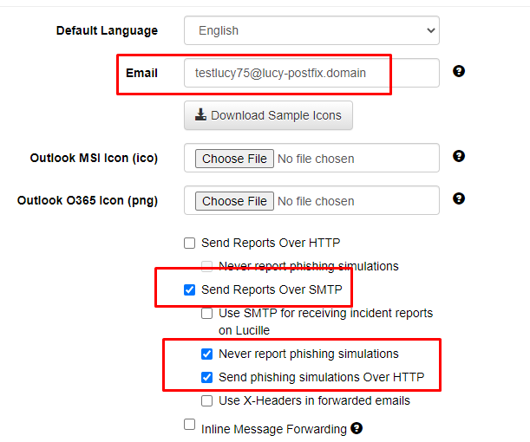This screenshot has height=442, width=530.
Task: Open the English language combo box
Action: [311, 30]
